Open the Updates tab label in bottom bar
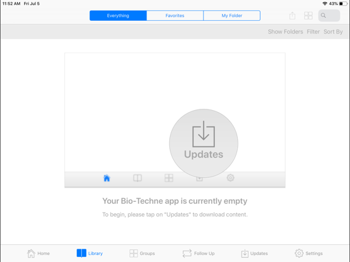The height and width of the screenshot is (262, 350). tap(259, 253)
